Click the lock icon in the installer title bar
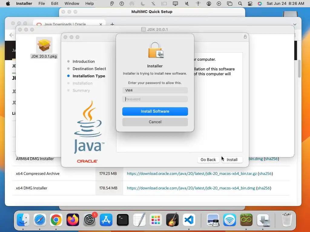 pyautogui.click(x=245, y=37)
